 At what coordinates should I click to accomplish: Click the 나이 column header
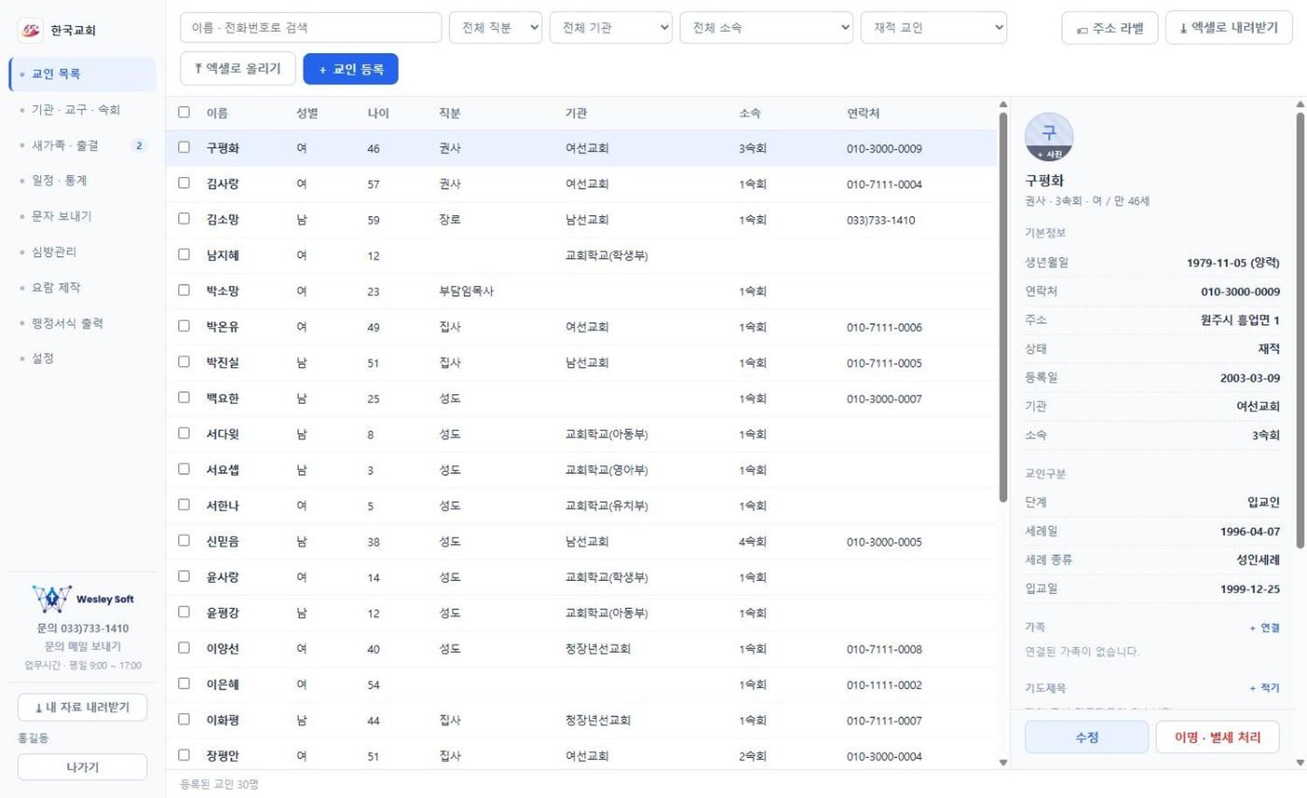pyautogui.click(x=378, y=113)
